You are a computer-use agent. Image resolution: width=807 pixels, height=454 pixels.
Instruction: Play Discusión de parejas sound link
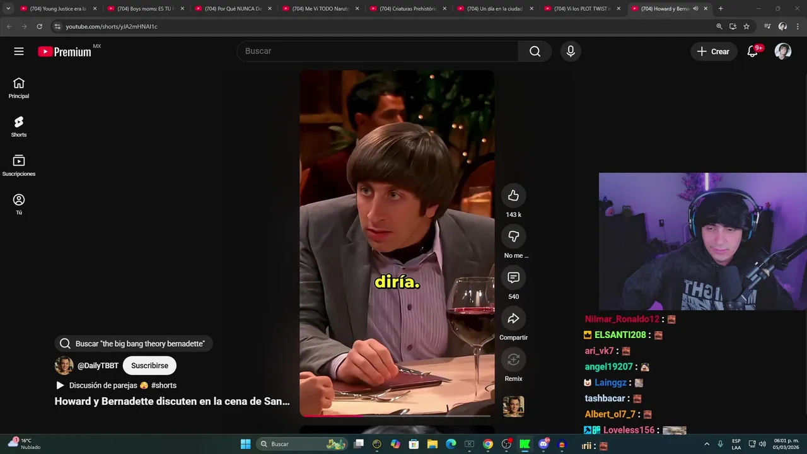(116, 385)
